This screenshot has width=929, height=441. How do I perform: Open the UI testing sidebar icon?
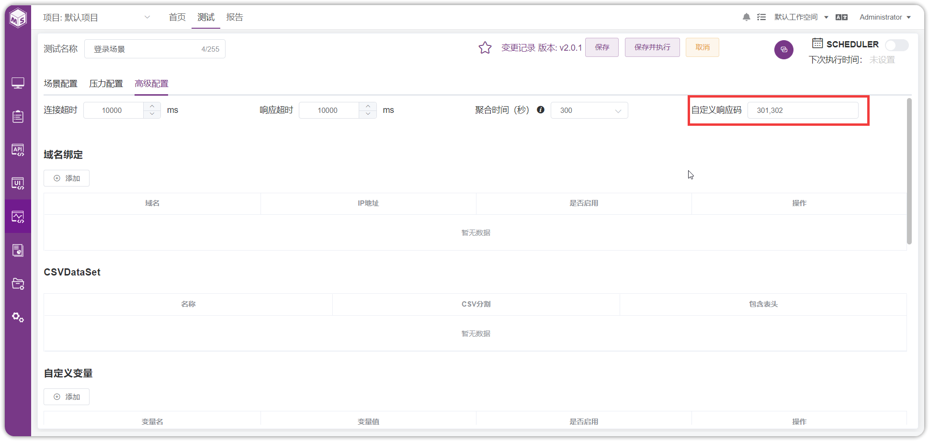point(18,183)
